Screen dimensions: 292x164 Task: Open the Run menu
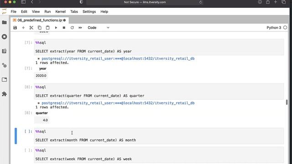pos(47,11)
